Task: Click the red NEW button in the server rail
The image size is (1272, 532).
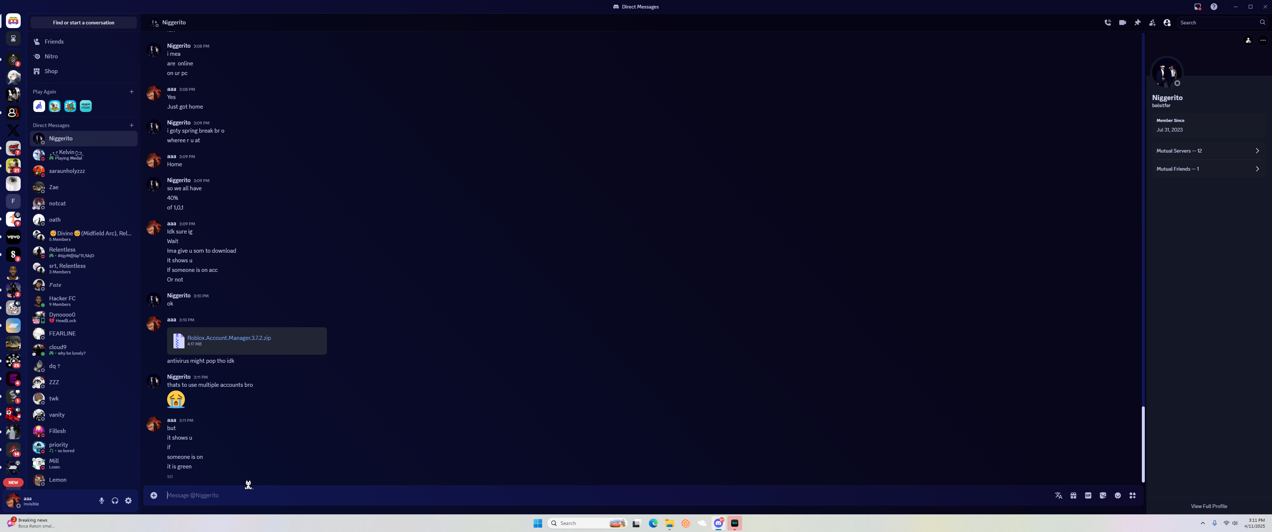Action: [x=13, y=482]
